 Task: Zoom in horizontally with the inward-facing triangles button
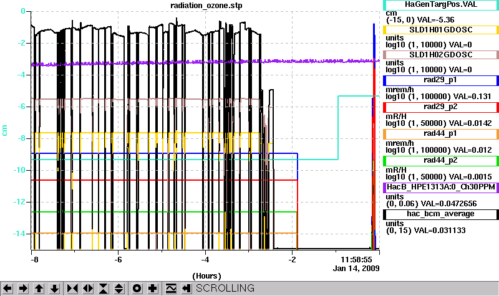[72, 289]
